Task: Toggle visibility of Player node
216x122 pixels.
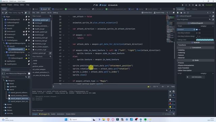Action: 29,17
